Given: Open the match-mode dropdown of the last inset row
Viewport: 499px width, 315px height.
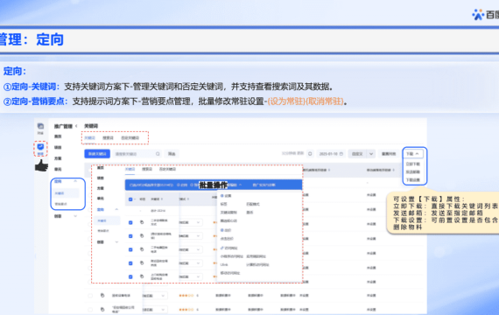Looking at the screenshot, I should (191, 276).
